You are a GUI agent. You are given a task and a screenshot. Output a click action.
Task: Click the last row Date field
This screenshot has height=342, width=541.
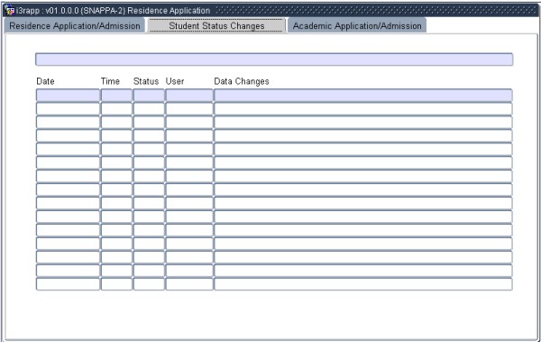coord(68,284)
